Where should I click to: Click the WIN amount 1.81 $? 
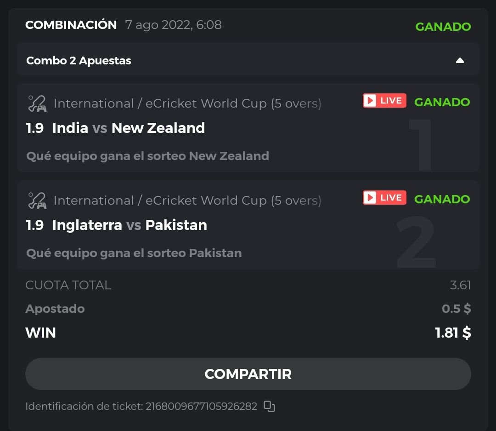[453, 333]
